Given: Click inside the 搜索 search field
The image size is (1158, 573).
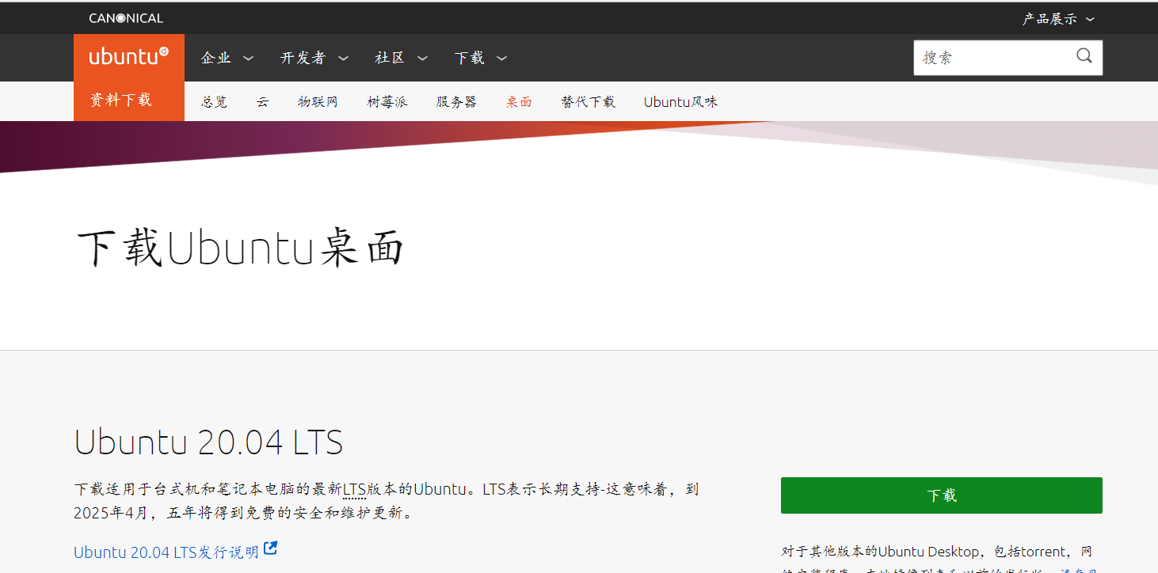Looking at the screenshot, I should (x=990, y=56).
